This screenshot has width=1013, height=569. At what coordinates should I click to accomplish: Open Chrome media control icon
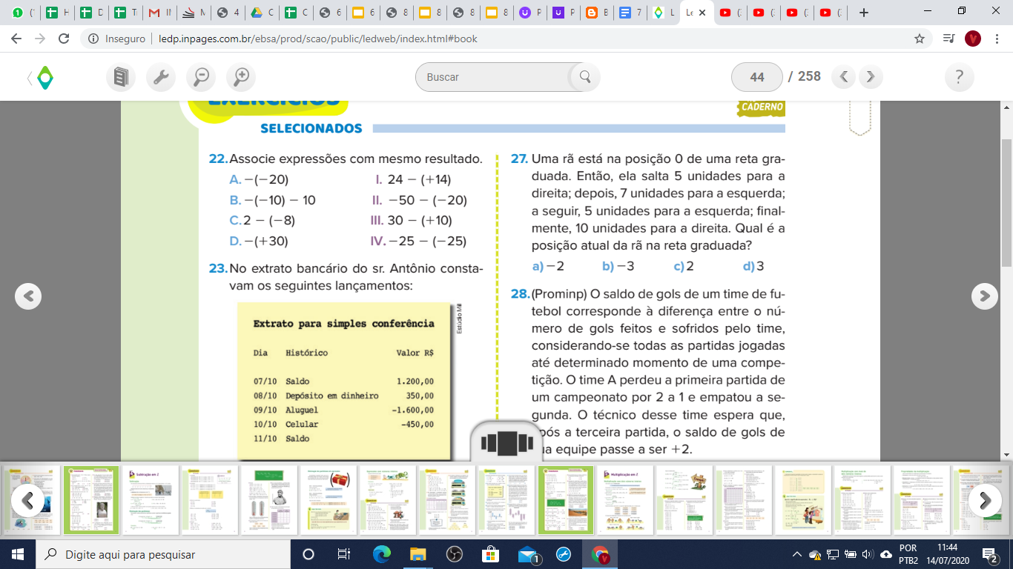[948, 39]
